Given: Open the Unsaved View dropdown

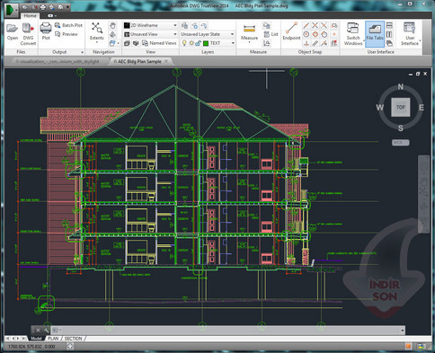Looking at the screenshot, I should 151,34.
